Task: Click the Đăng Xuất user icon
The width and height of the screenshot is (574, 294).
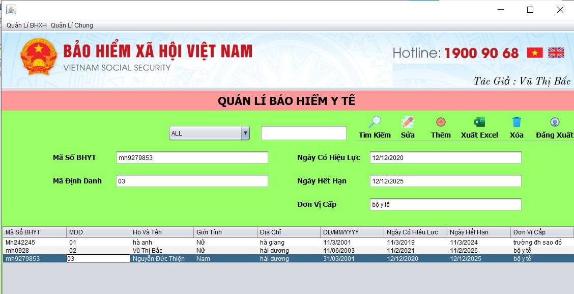Action: pos(555,122)
